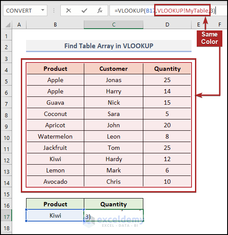
Task: Select quantity cell with value 6
Action: 167,170
